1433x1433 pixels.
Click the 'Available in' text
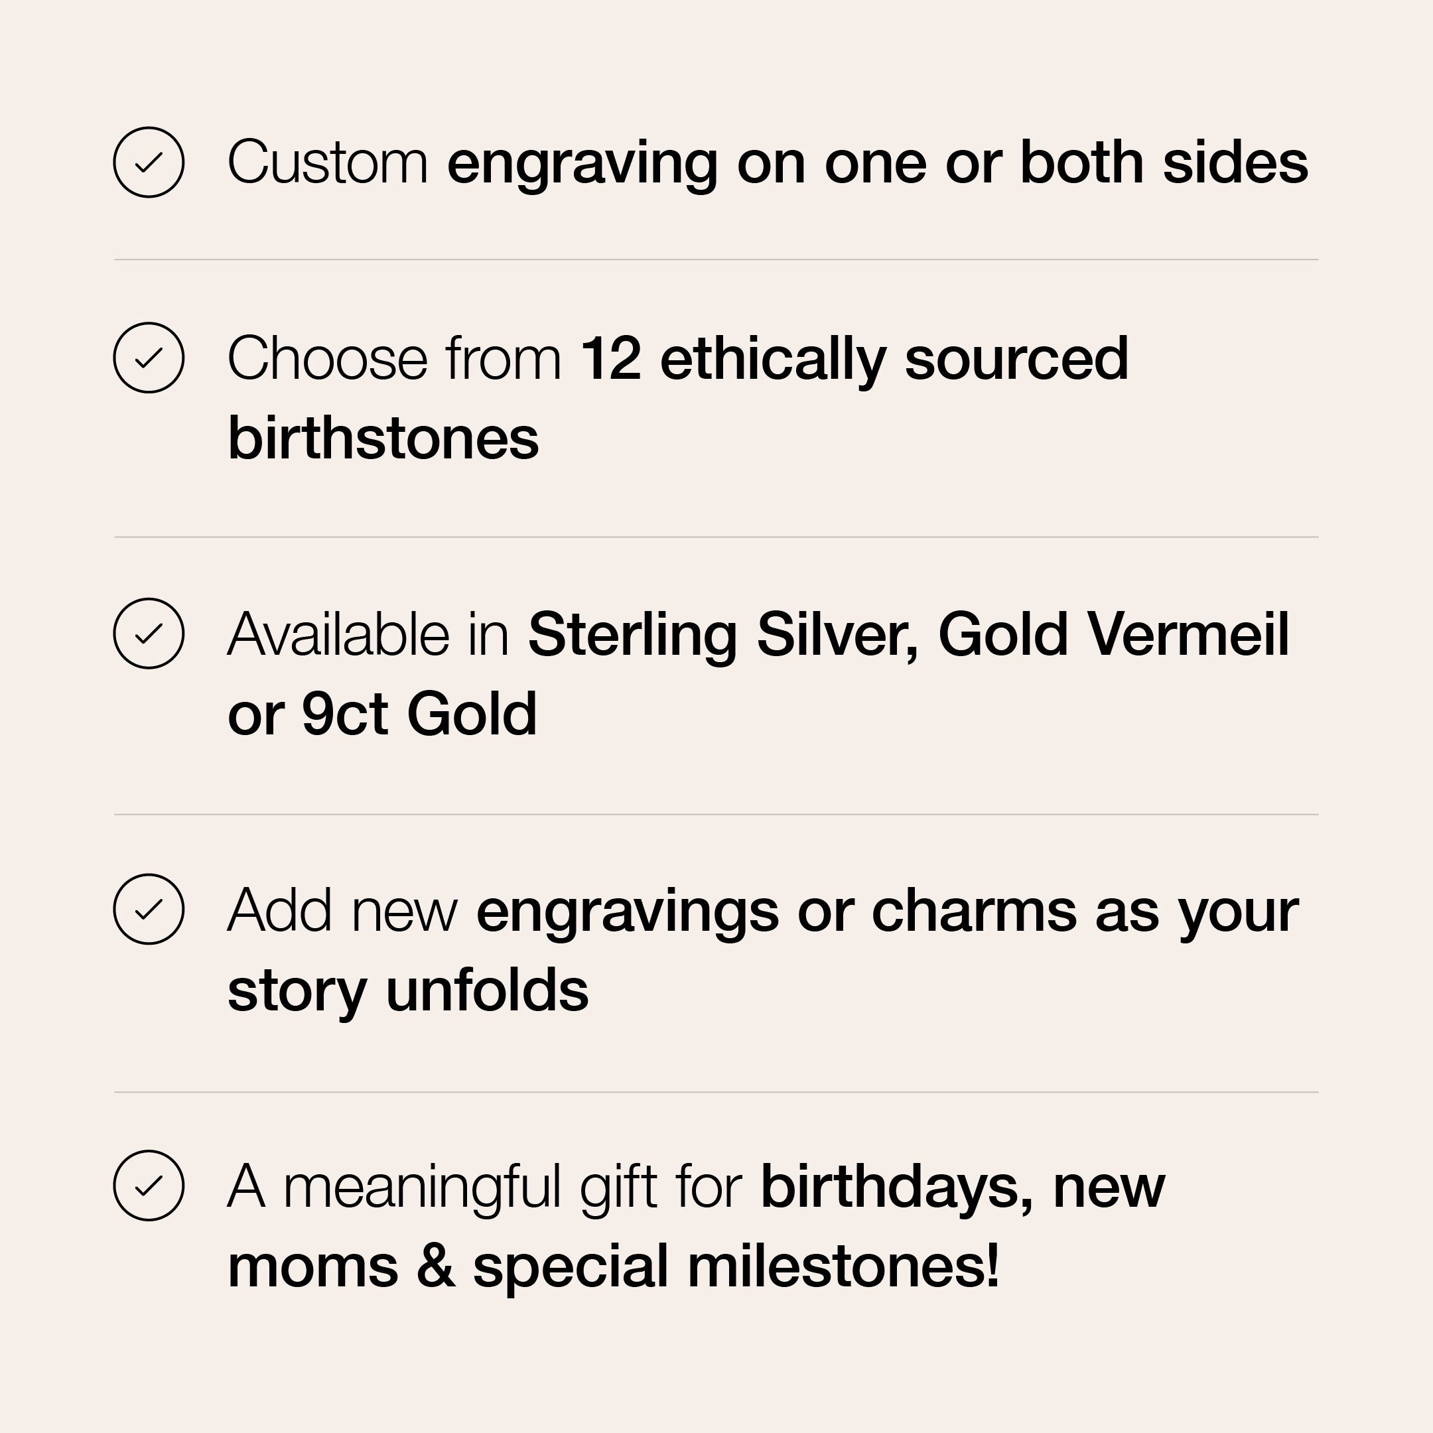coord(367,634)
